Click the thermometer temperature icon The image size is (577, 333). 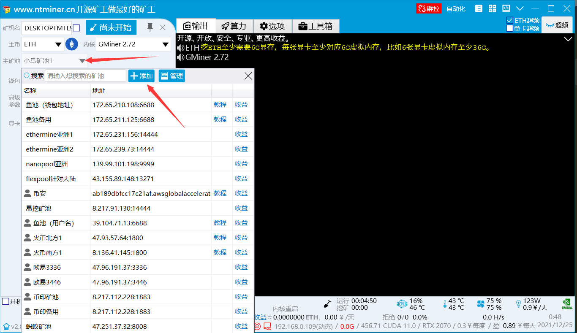pyautogui.click(x=444, y=304)
